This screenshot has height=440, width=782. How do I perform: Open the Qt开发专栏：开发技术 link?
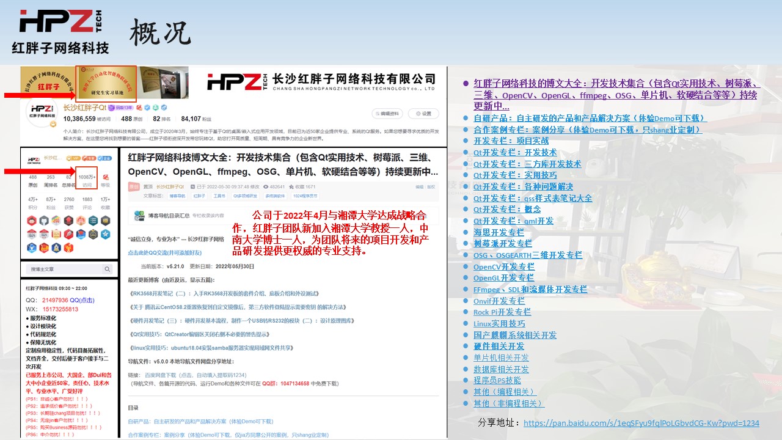[515, 152]
